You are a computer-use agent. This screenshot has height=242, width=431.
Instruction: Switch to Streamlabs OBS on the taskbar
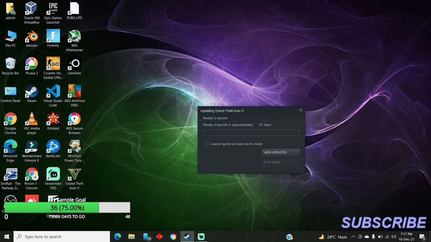tap(201, 237)
